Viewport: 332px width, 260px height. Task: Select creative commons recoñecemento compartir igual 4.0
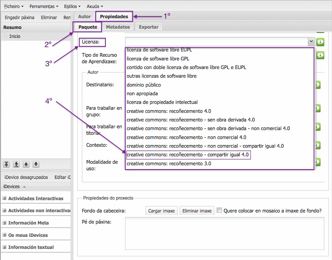click(x=188, y=155)
